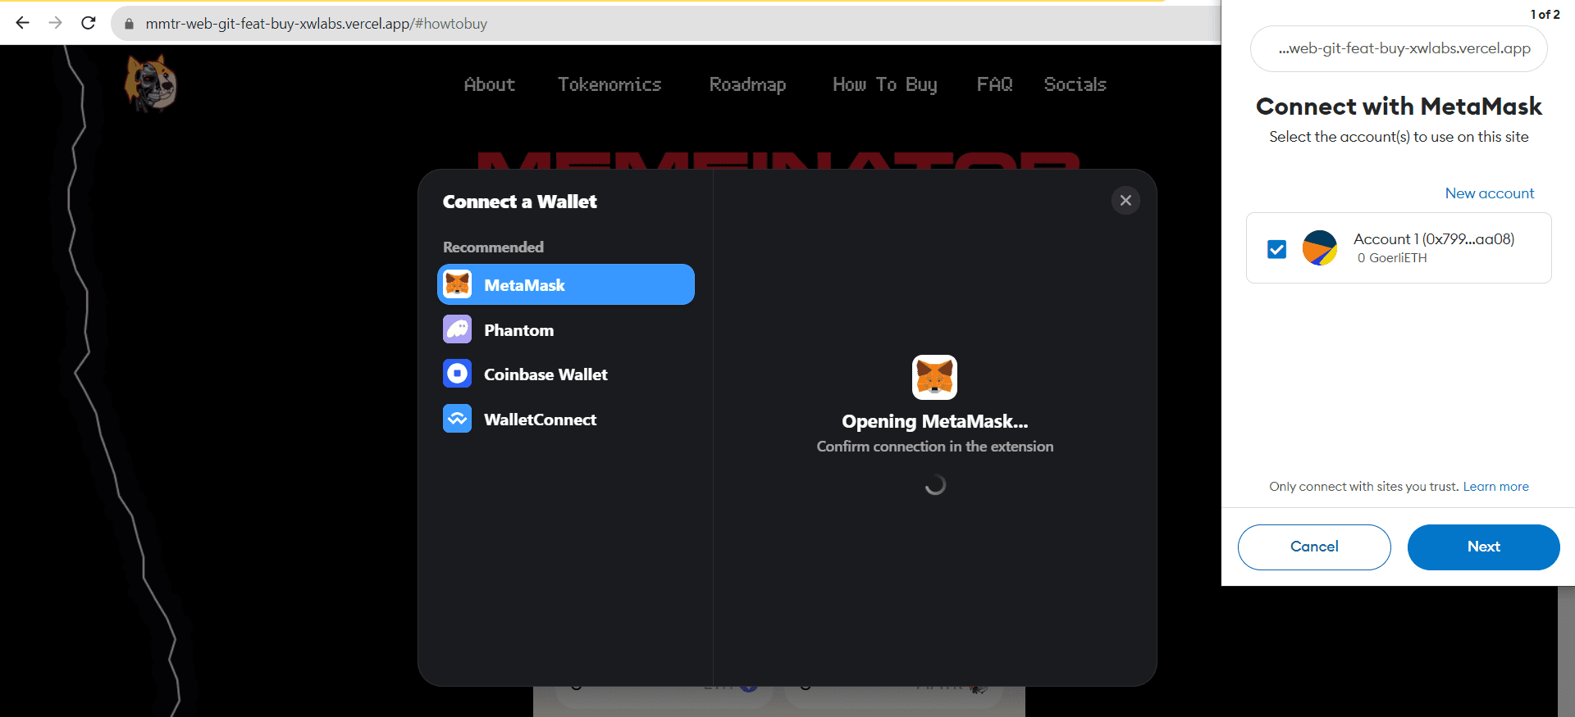
Task: Select MetaMask wallet option
Action: pyautogui.click(x=565, y=285)
